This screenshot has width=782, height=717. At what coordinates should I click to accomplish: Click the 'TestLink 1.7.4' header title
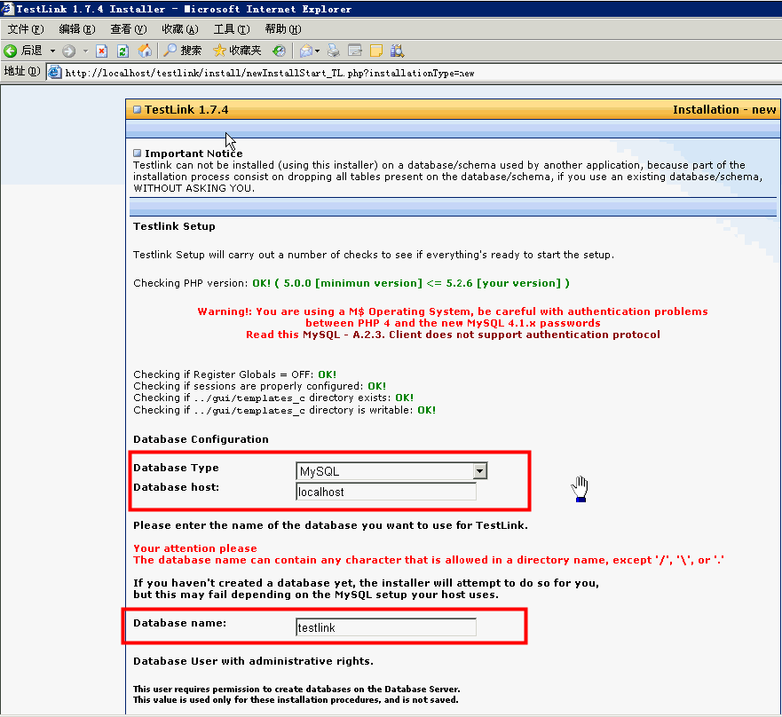point(186,110)
